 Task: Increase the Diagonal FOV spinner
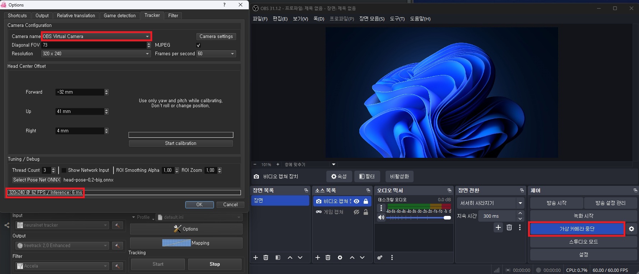pyautogui.click(x=149, y=44)
